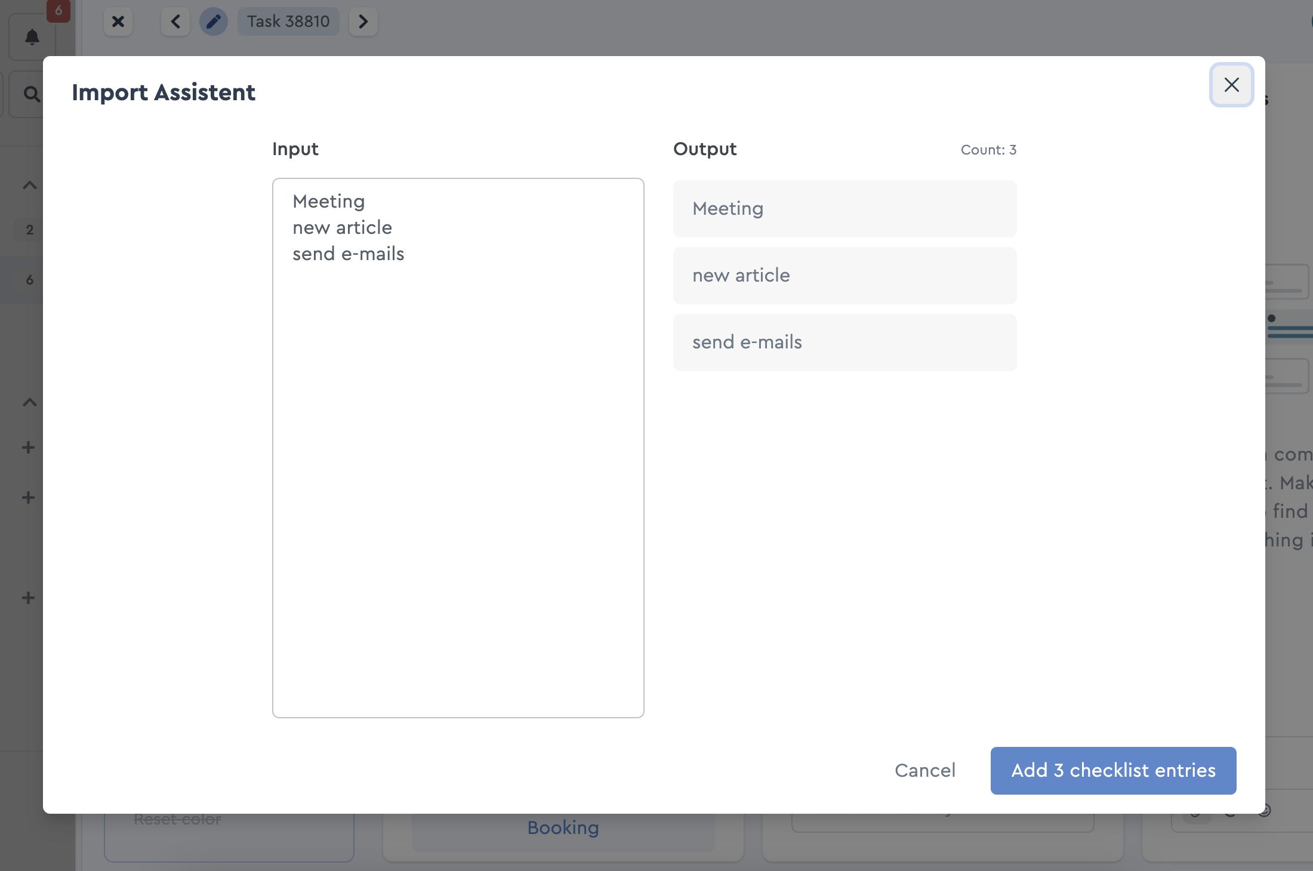Open notifications via the bell icon

point(32,37)
